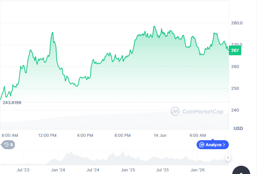The height and width of the screenshot is (174, 257).
Task: Click the 14 Jun date axis label
Action: click(x=160, y=135)
